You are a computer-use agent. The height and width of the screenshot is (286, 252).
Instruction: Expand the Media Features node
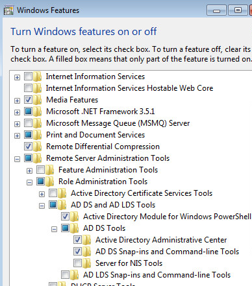pos(17,101)
